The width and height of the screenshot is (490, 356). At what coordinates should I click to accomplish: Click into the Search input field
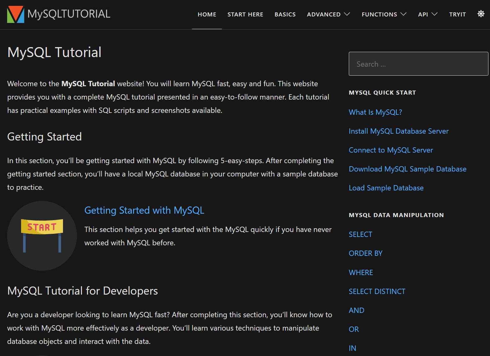tap(418, 64)
